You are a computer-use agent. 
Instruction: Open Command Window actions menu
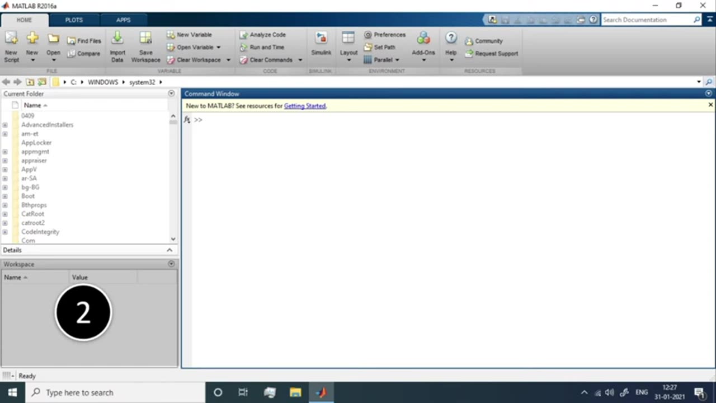click(709, 93)
